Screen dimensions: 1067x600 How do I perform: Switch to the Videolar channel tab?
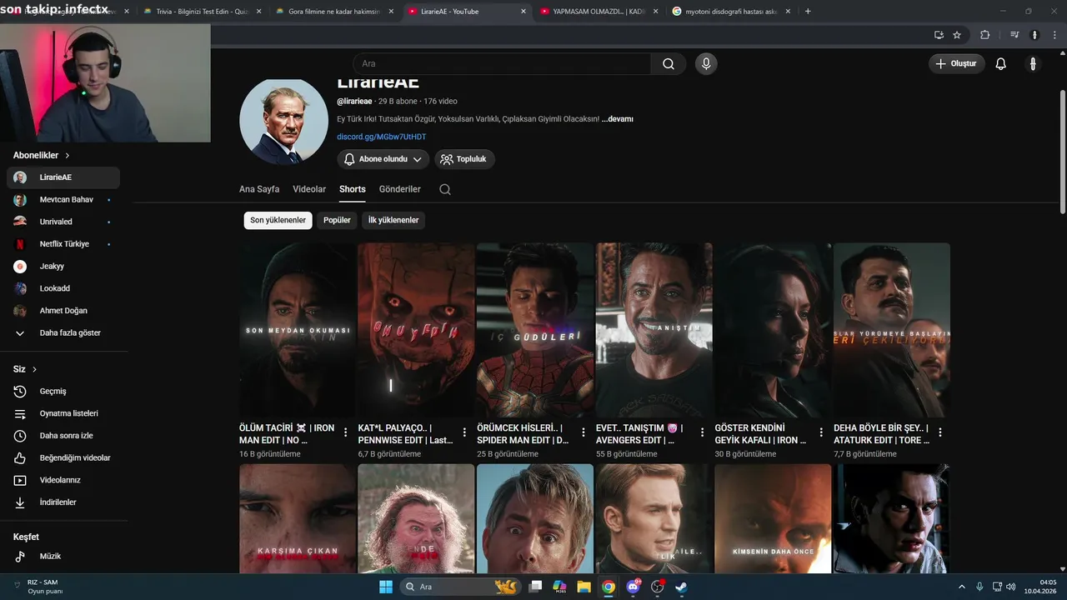[309, 189]
